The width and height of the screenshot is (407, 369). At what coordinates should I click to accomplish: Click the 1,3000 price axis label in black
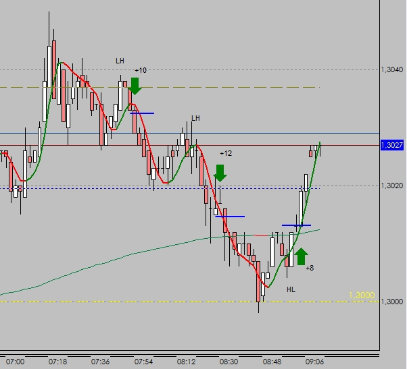point(392,302)
